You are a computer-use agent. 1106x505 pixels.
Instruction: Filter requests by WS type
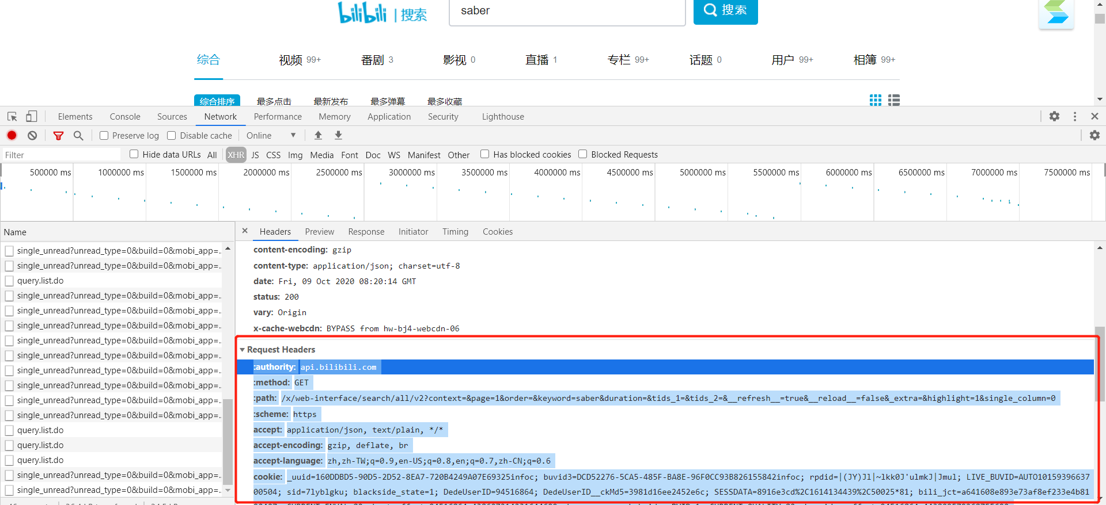394,155
